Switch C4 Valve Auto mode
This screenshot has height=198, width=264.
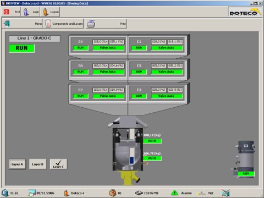coord(108,48)
